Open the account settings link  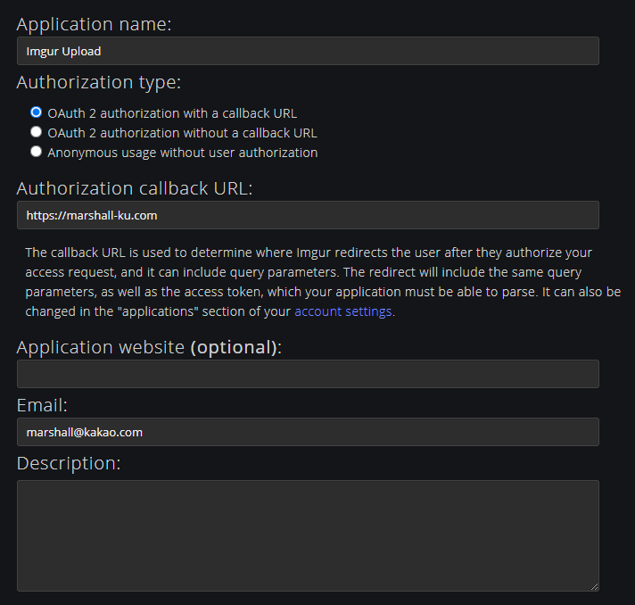pos(343,311)
